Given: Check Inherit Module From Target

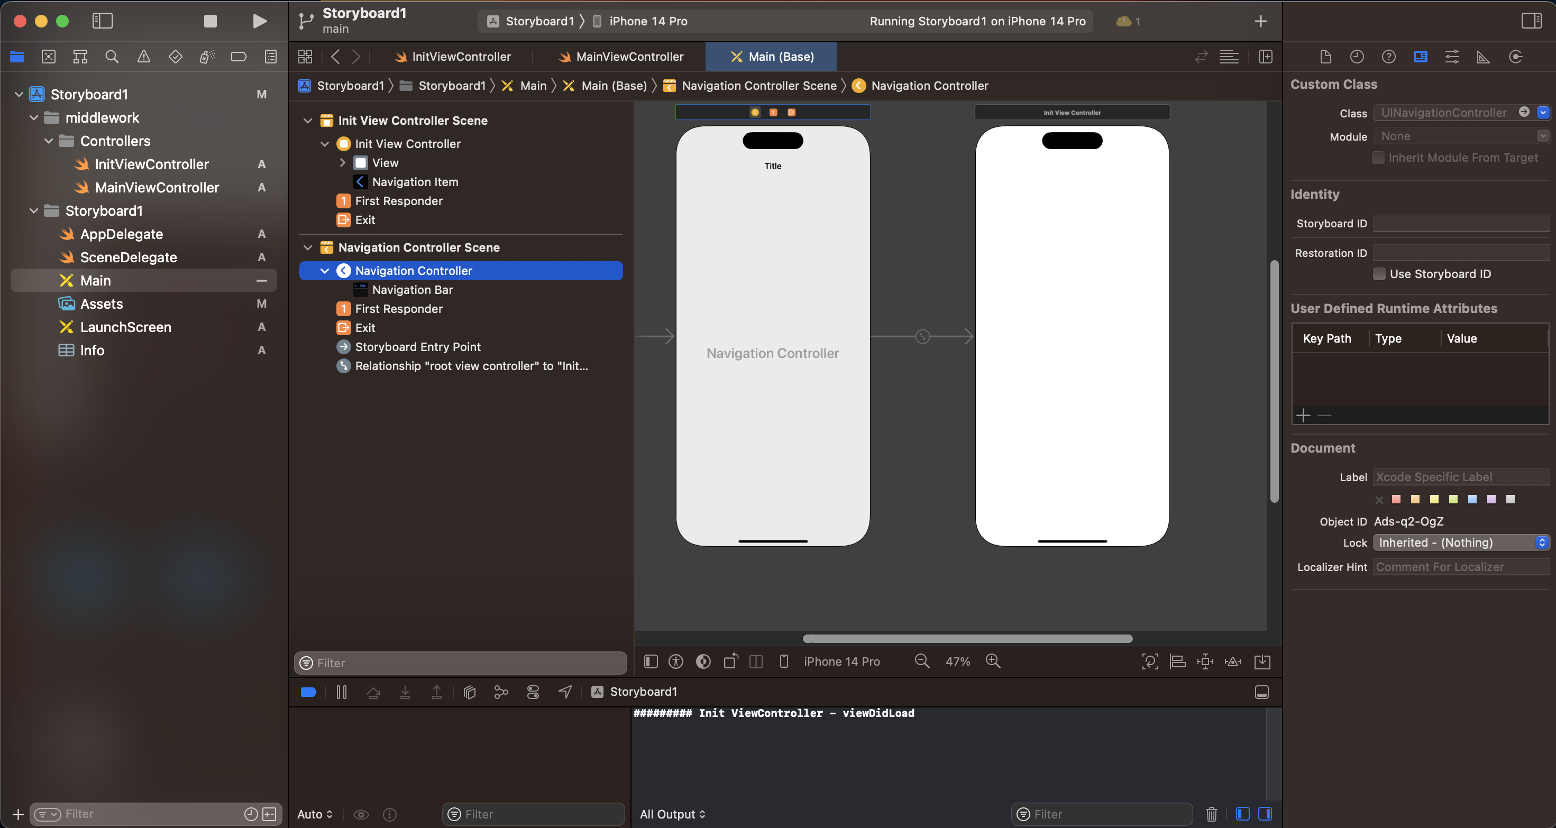Looking at the screenshot, I should 1378,158.
